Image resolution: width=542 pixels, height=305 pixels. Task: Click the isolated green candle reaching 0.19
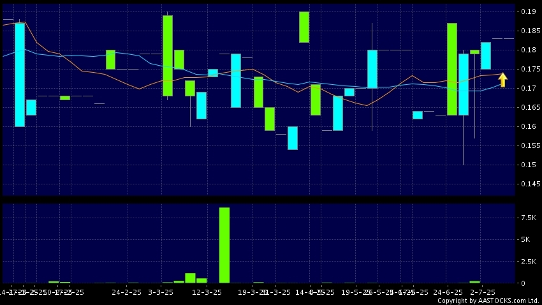coord(304,27)
